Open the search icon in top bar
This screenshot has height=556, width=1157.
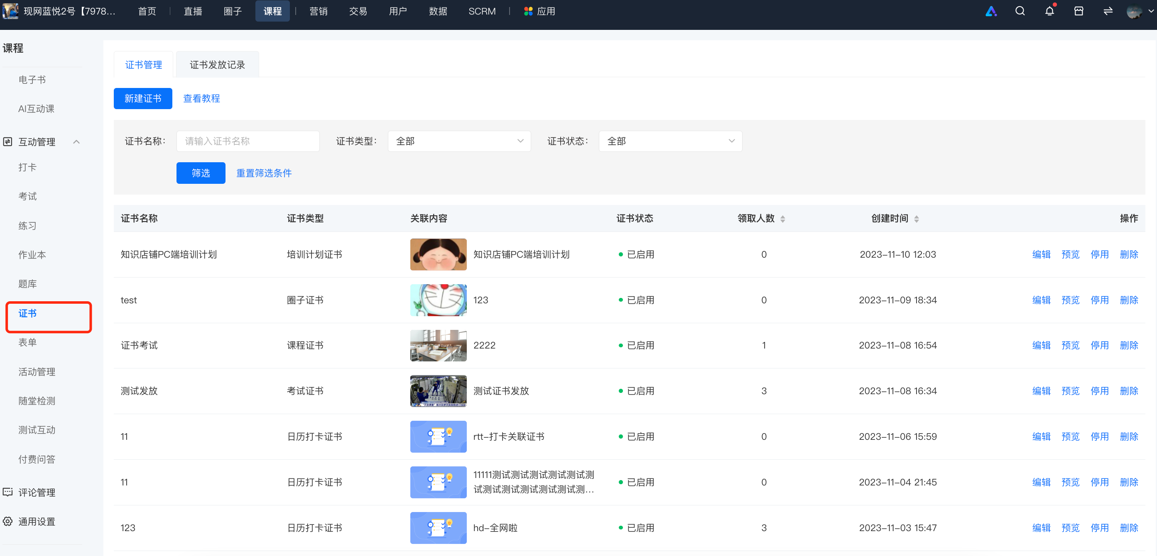1020,11
